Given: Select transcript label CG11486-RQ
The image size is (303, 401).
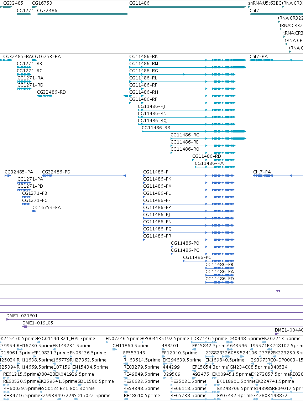Looking at the screenshot, I should [152, 121].
